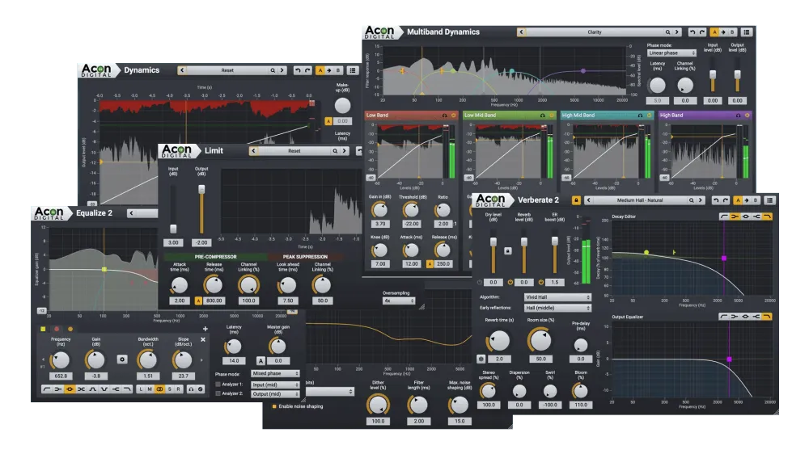Image resolution: width=809 pixels, height=454 pixels.
Task: Open Analyzer 2 Output (mid) dropdown
Action: coord(276,394)
